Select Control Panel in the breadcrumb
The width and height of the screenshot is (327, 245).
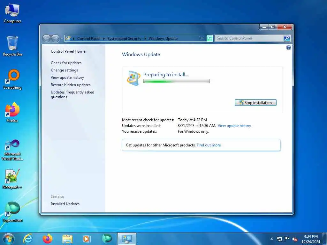(x=89, y=39)
